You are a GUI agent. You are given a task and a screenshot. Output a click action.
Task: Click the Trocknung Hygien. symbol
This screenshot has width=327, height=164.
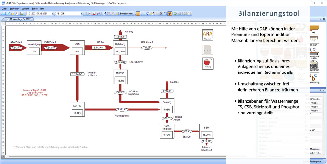pos(314,53)
